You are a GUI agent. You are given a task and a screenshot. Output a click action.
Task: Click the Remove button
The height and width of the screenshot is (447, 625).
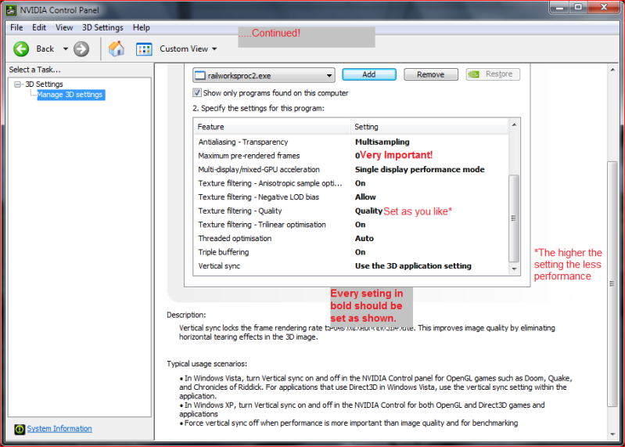tap(430, 74)
